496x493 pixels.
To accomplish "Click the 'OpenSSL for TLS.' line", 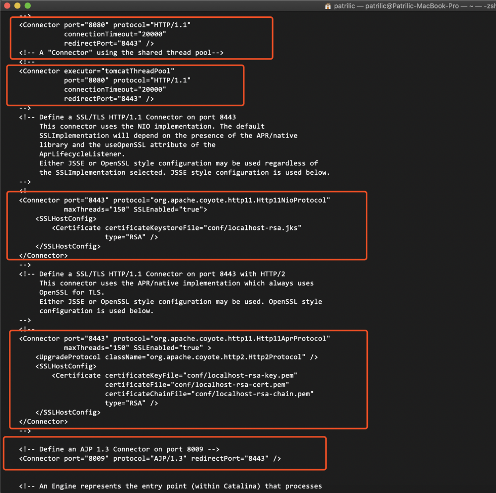I will tap(72, 292).
